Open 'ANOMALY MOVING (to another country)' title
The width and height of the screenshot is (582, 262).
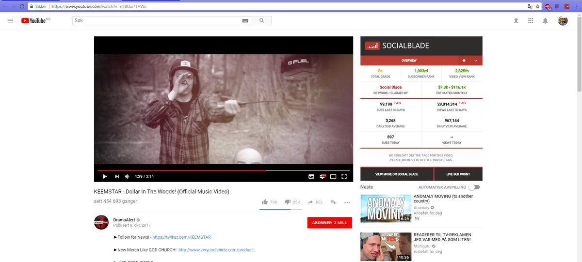tap(443, 199)
